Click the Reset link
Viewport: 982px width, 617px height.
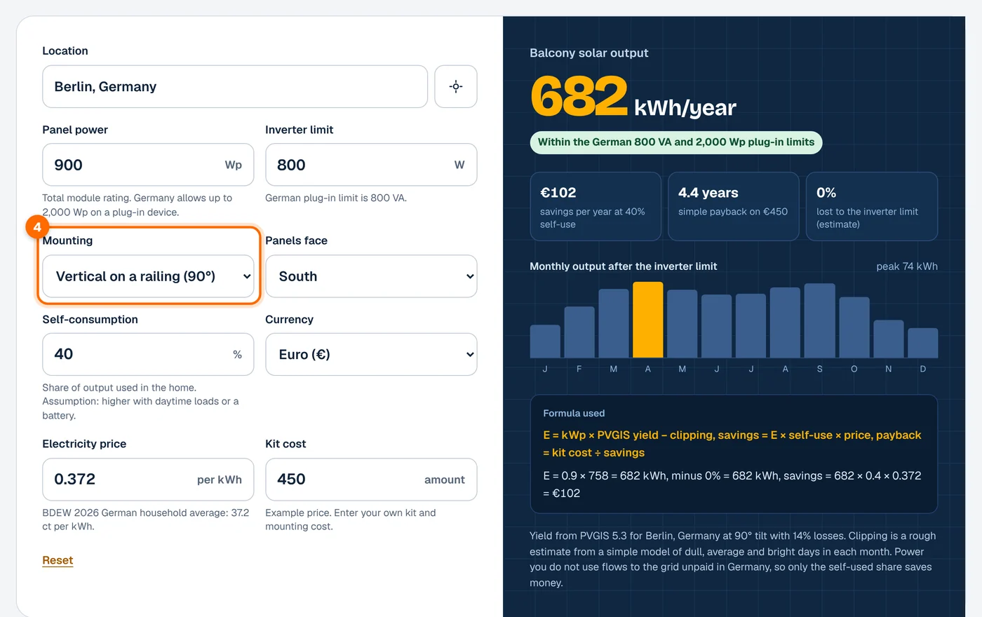click(58, 560)
